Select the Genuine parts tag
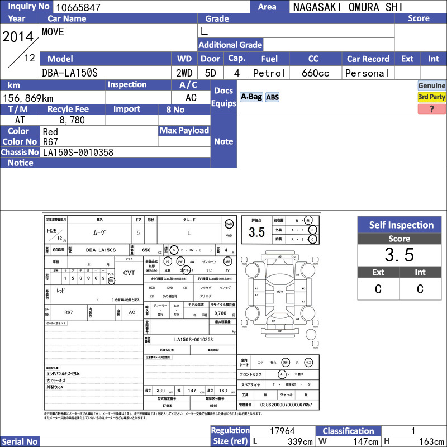This screenshot has width=447, height=447. click(x=431, y=85)
